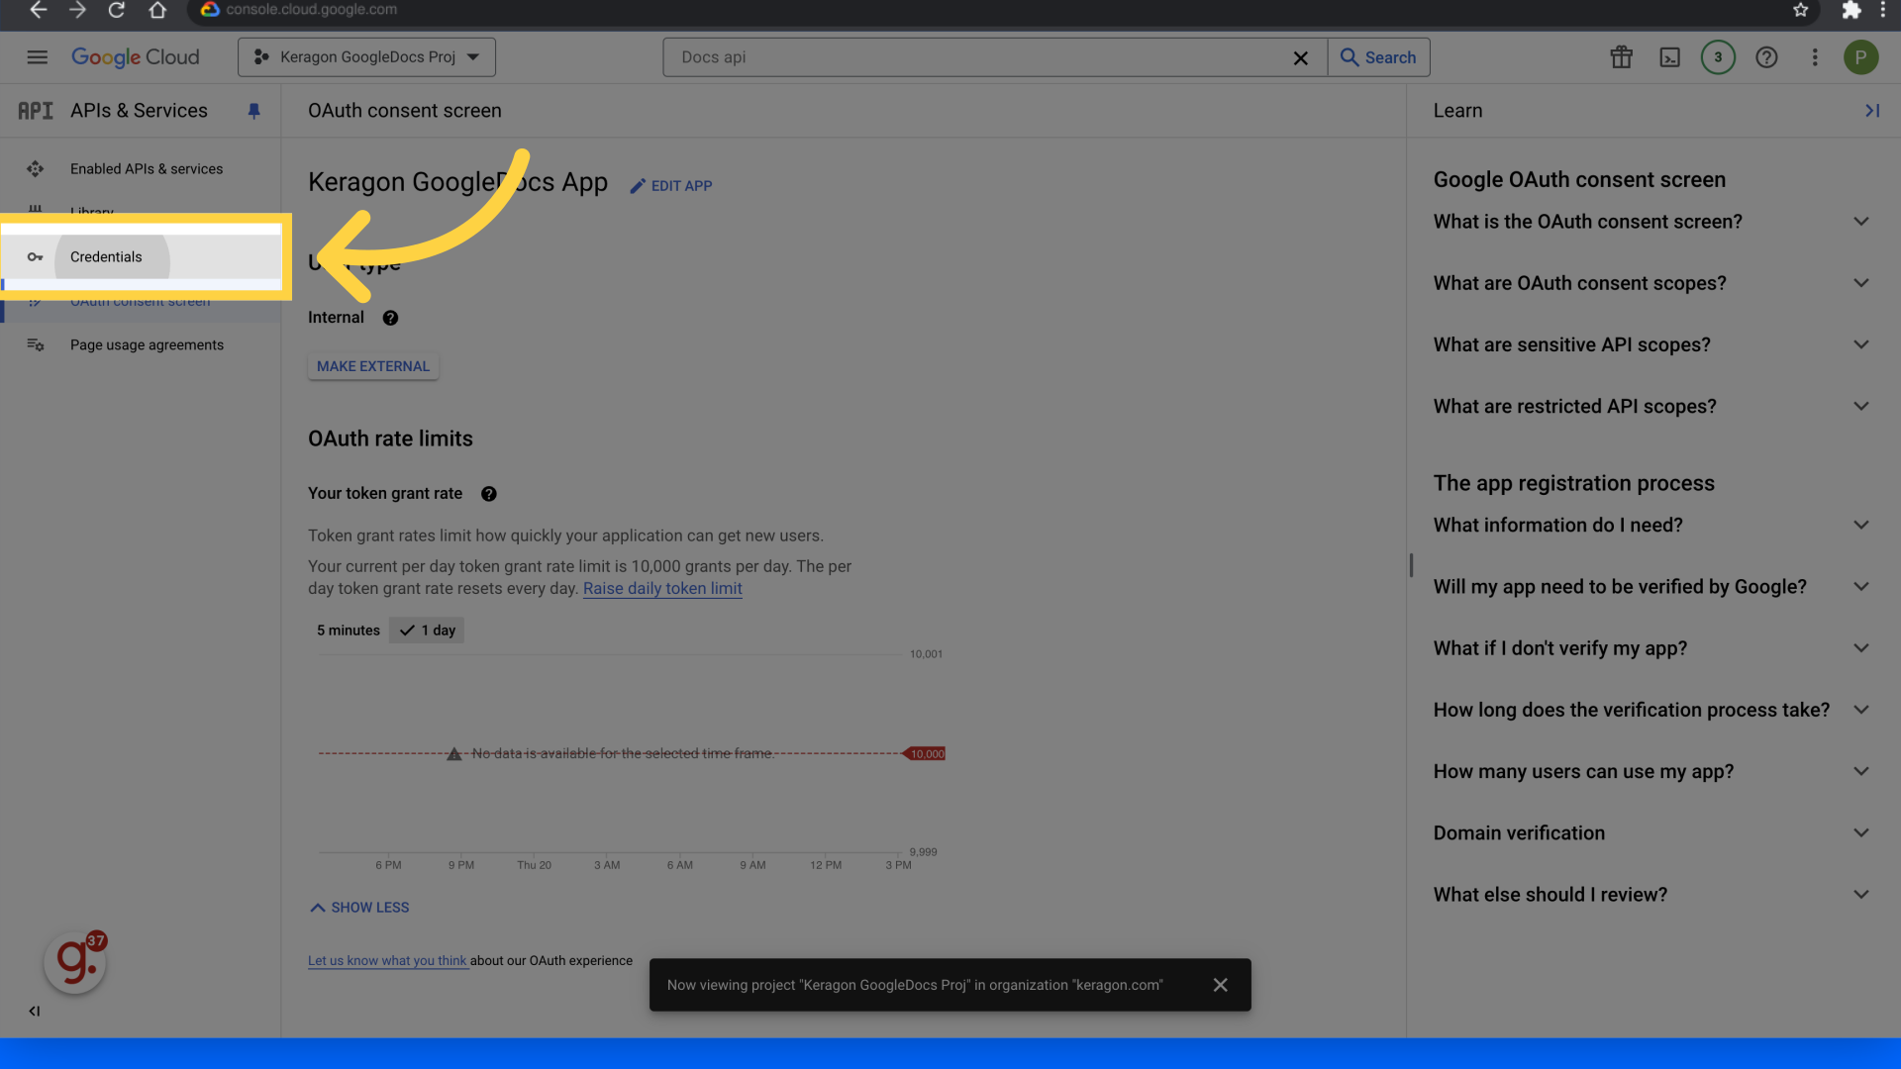This screenshot has height=1069, width=1901.
Task: Click the Enabled APIs & services icon
Action: click(36, 169)
